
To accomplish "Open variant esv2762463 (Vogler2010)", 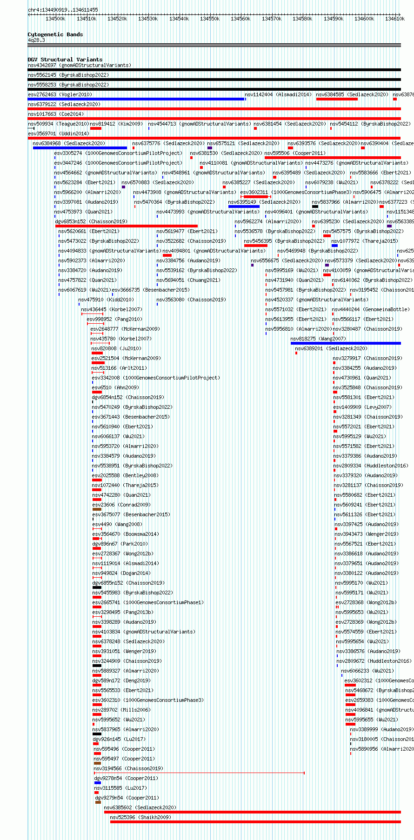I will click(60, 94).
